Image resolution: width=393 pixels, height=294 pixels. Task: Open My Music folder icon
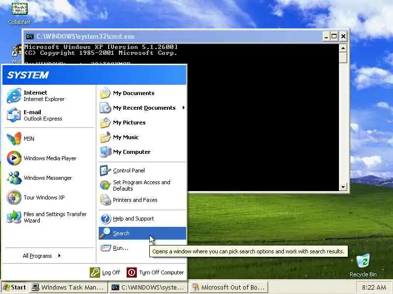105,137
